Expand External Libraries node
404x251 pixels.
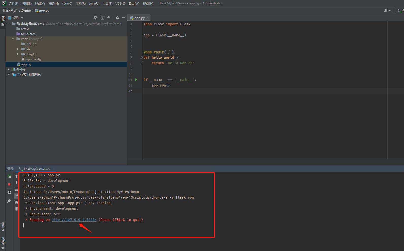(x=9, y=69)
